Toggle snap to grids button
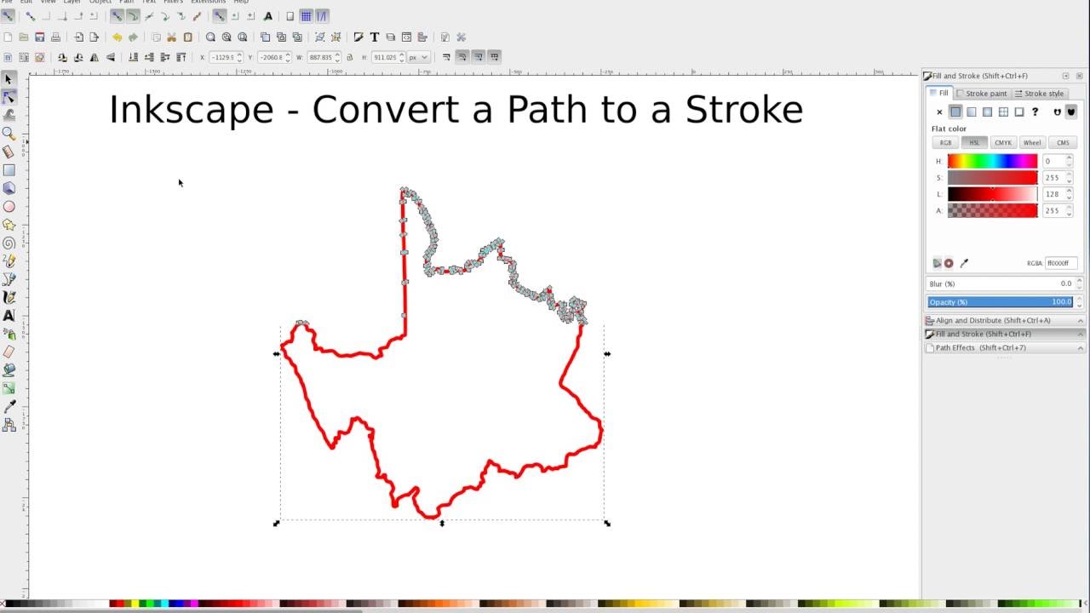This screenshot has width=1090, height=613. (x=306, y=16)
